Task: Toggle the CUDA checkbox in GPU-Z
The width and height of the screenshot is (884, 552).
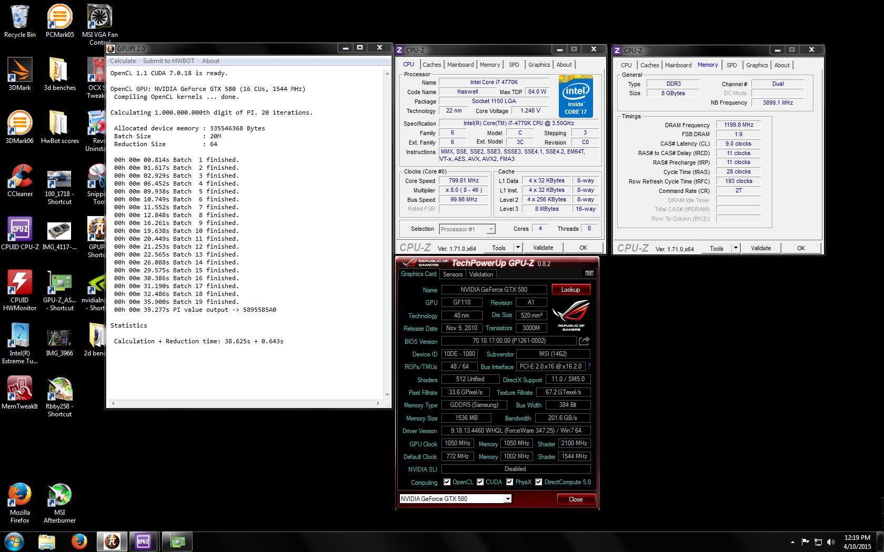Action: [x=480, y=482]
